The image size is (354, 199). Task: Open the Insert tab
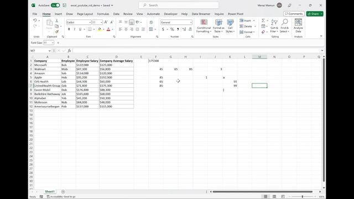(x=58, y=14)
